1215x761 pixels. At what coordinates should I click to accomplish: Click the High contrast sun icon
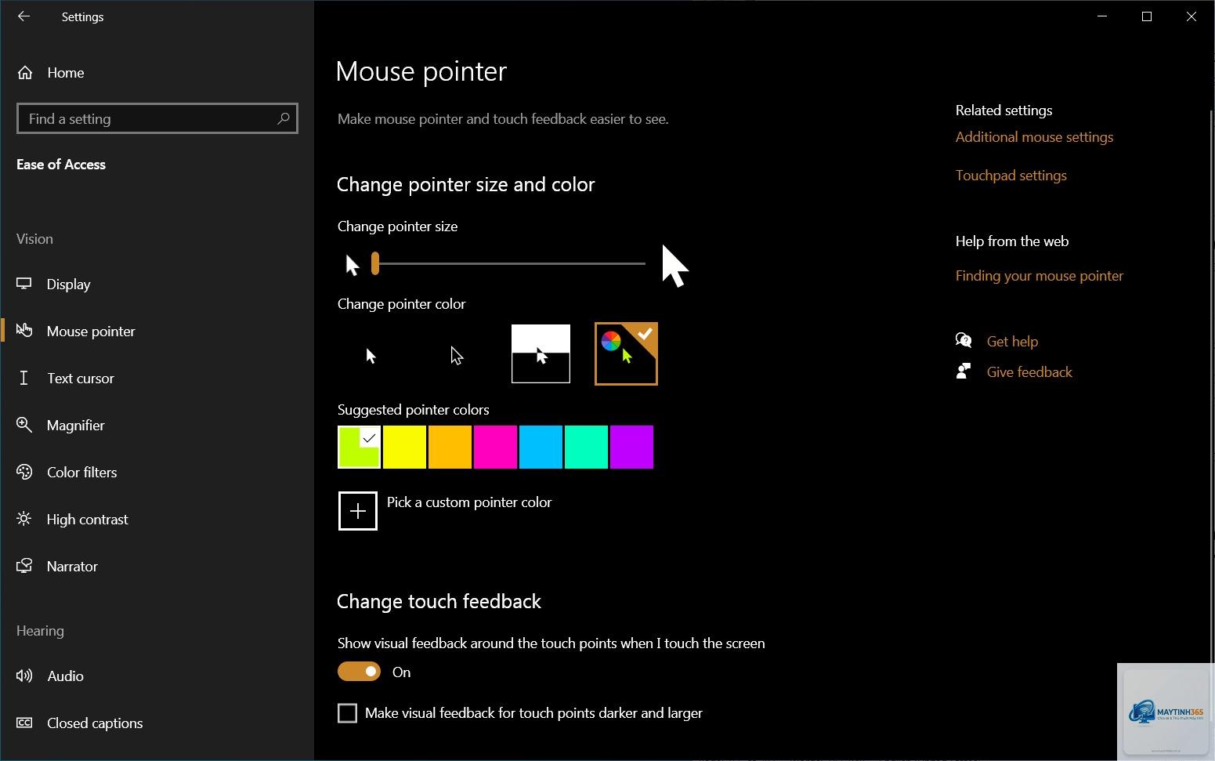[24, 519]
